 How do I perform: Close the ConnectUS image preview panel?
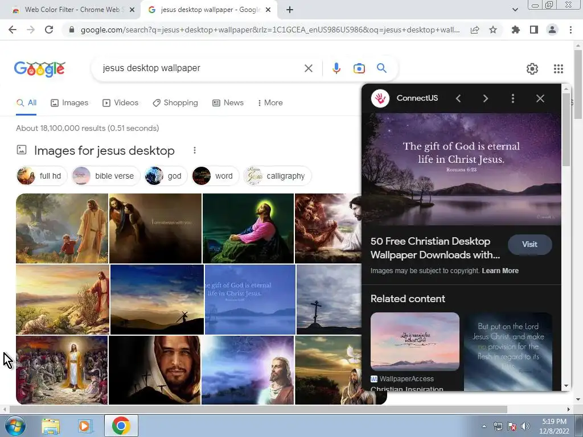click(540, 98)
